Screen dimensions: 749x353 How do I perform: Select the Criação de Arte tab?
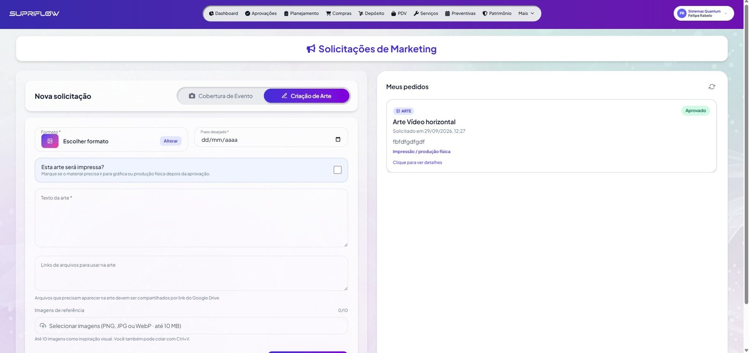(307, 96)
